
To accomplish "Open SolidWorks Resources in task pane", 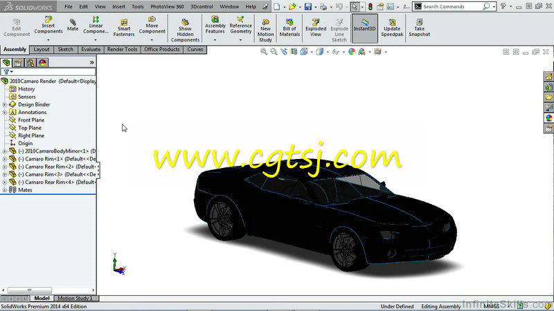I will click(x=548, y=77).
